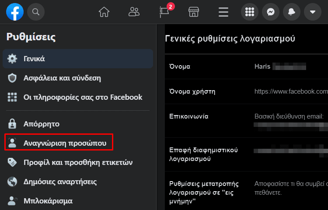Viewport: 328px width, 210px height.
Task: Open the hamburger menu icon
Action: point(223,12)
